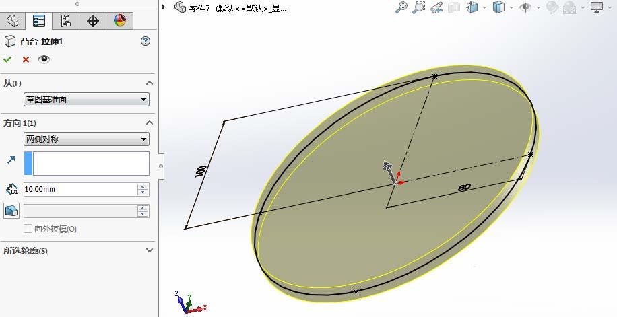Click the XYZ coordinate triad
This screenshot has height=317, width=617.
tap(190, 302)
